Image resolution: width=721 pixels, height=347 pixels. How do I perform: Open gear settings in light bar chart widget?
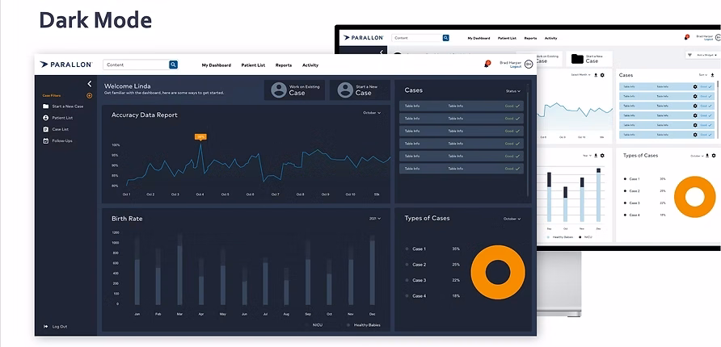pyautogui.click(x=602, y=156)
